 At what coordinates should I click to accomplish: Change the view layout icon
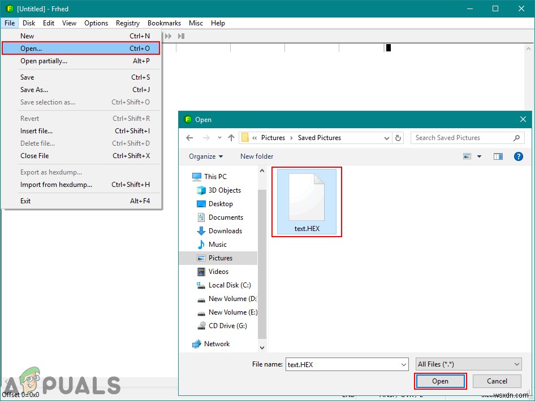pyautogui.click(x=467, y=156)
